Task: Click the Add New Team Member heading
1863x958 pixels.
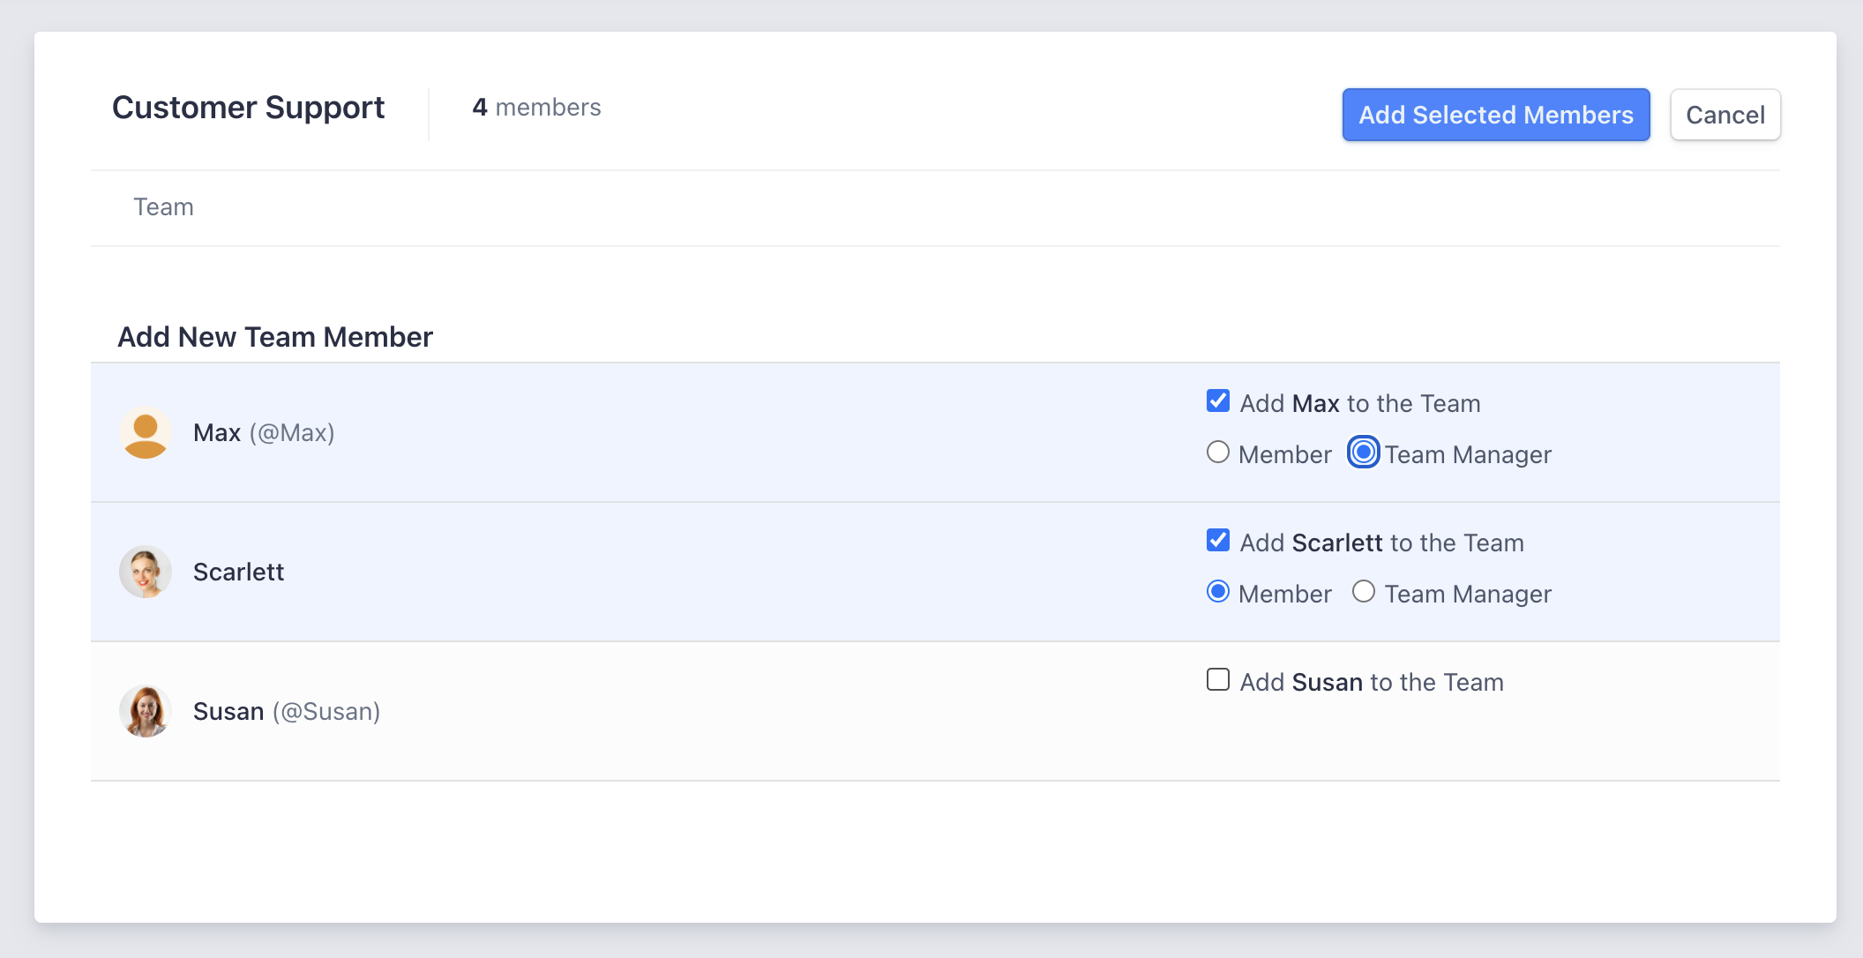Action: (x=275, y=337)
